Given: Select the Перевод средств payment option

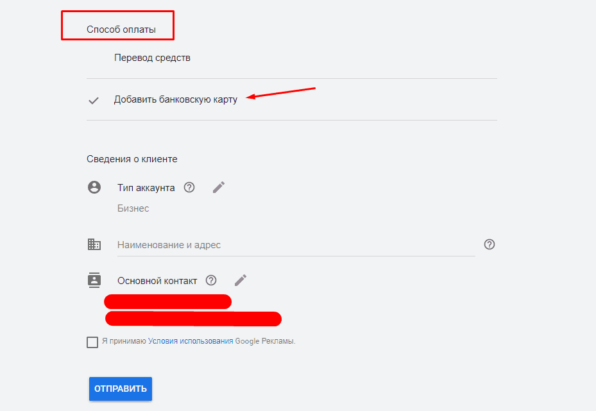Looking at the screenshot, I should [x=153, y=57].
